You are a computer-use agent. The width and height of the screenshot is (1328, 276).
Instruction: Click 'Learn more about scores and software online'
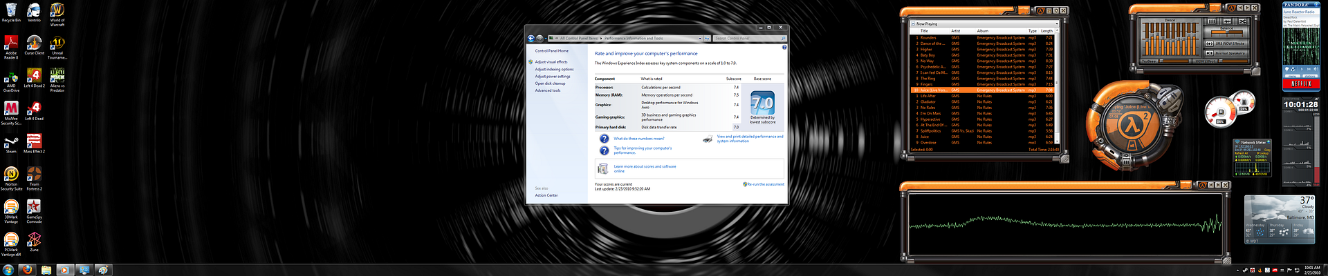[645, 168]
